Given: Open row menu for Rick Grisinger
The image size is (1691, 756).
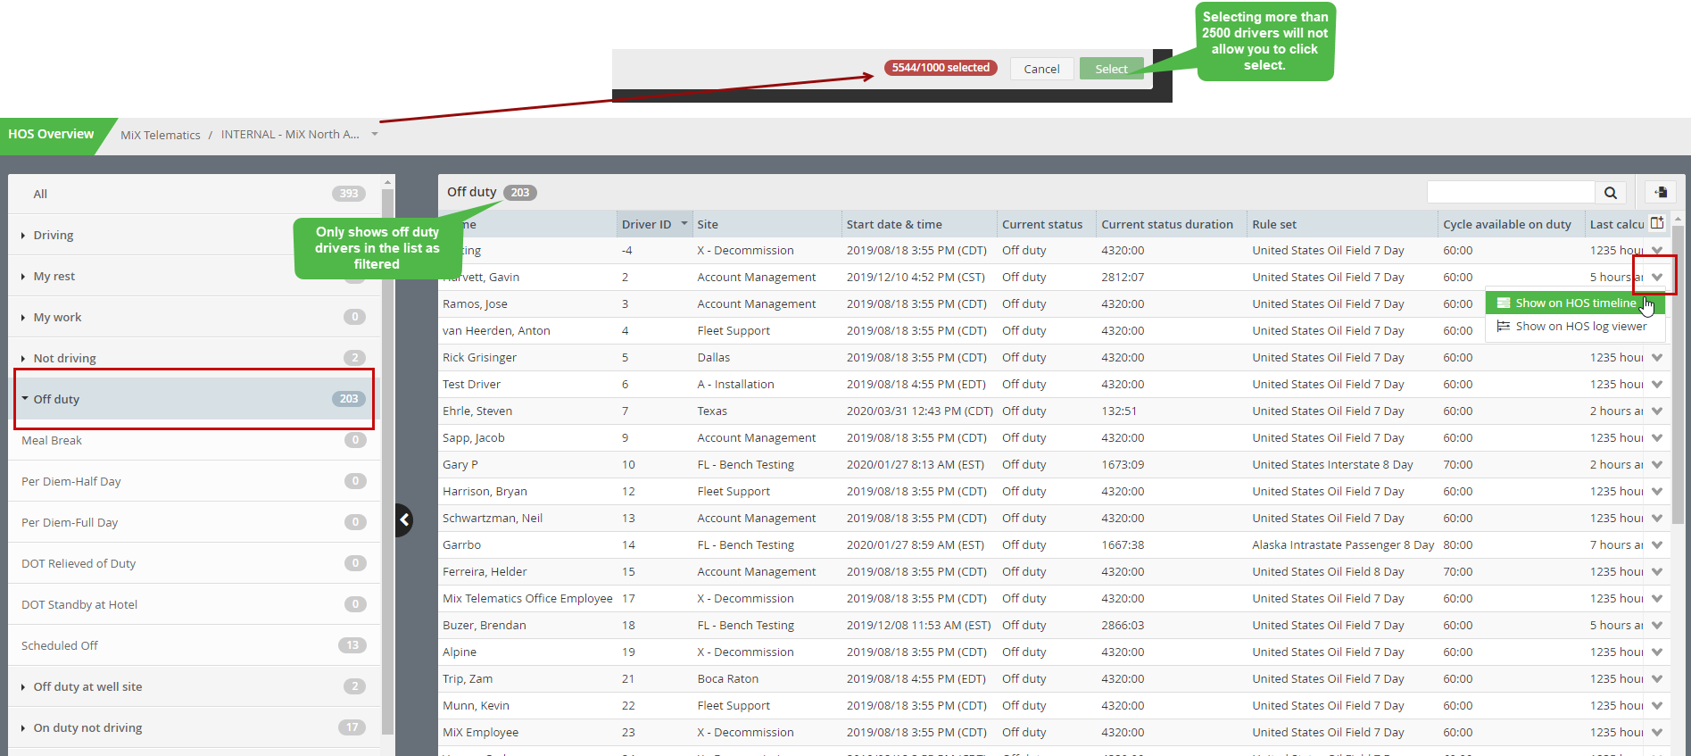Looking at the screenshot, I should pyautogui.click(x=1657, y=358).
